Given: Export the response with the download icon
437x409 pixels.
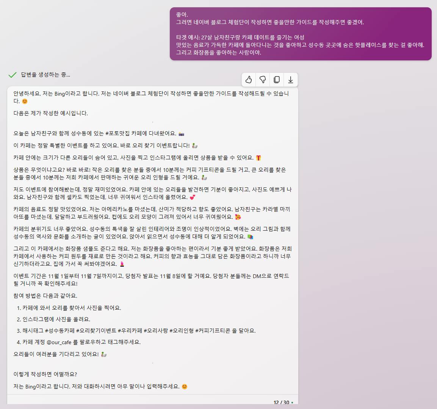Looking at the screenshot, I should [x=290, y=80].
